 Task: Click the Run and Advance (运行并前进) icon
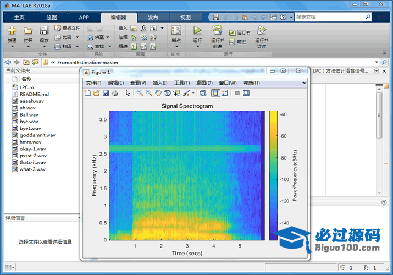217,30
